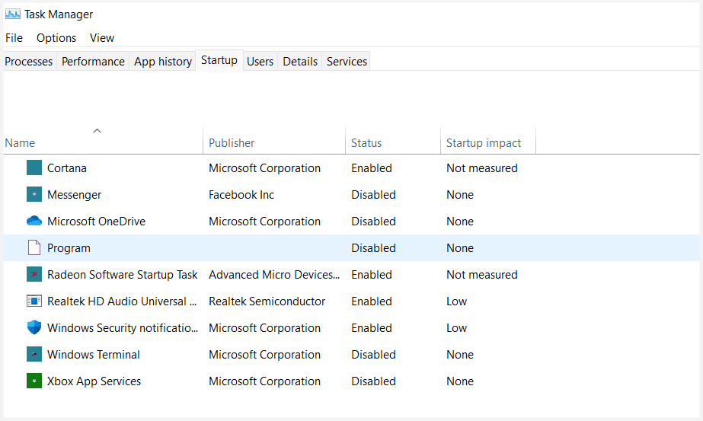The image size is (703, 421).
Task: Select the Windows Terminal entry
Action: pyautogui.click(x=94, y=354)
